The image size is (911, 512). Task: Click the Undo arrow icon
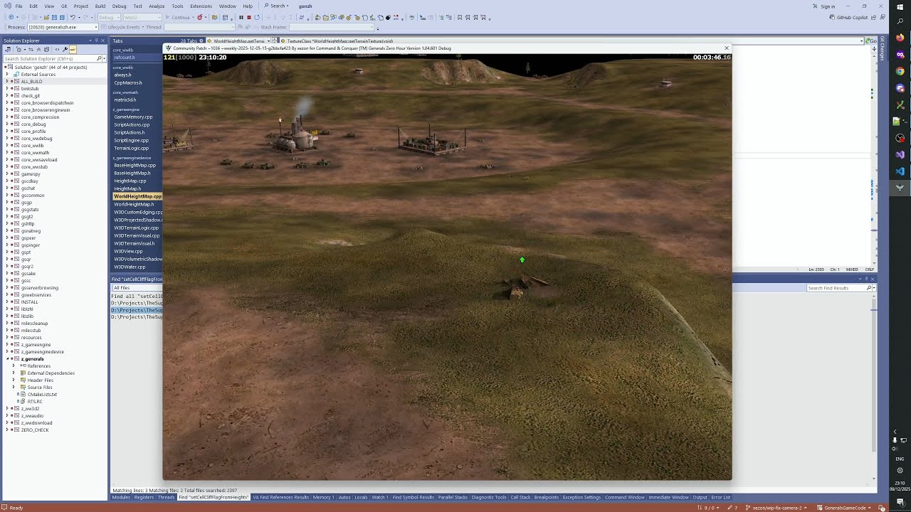click(x=73, y=17)
